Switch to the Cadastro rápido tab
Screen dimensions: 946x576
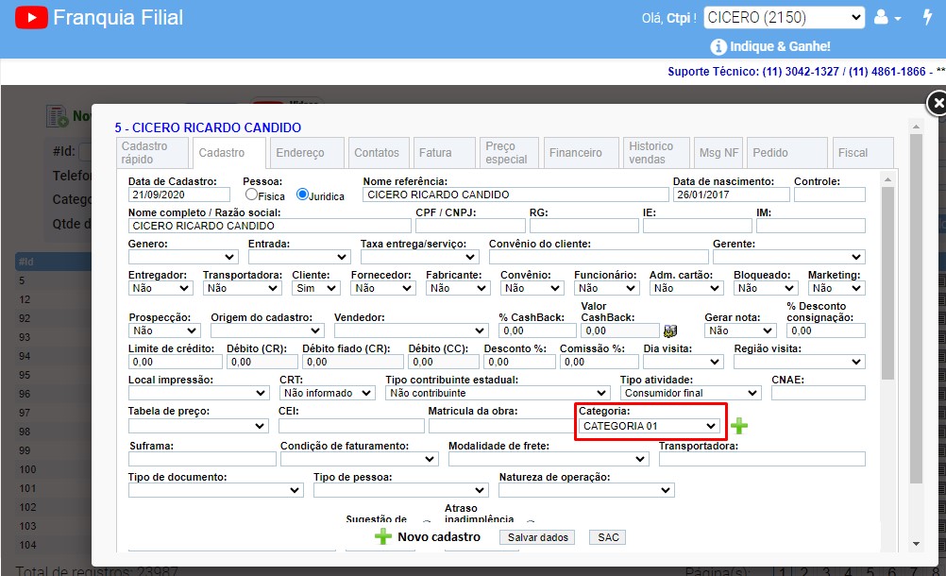(152, 153)
